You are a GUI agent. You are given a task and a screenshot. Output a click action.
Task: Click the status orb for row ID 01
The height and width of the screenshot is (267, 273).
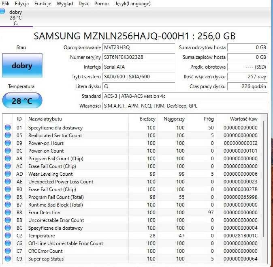(8, 127)
